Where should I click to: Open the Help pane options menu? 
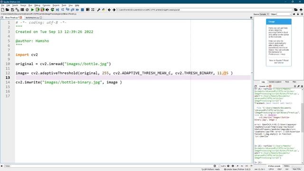[302, 14]
